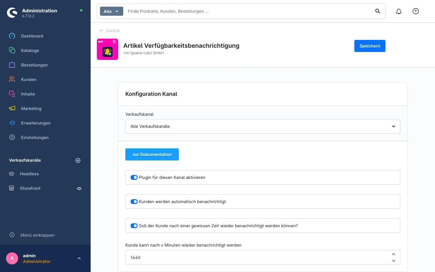Click the 'Konfiguration Kanal' card title
The width and height of the screenshot is (435, 272).
pyautogui.click(x=151, y=94)
